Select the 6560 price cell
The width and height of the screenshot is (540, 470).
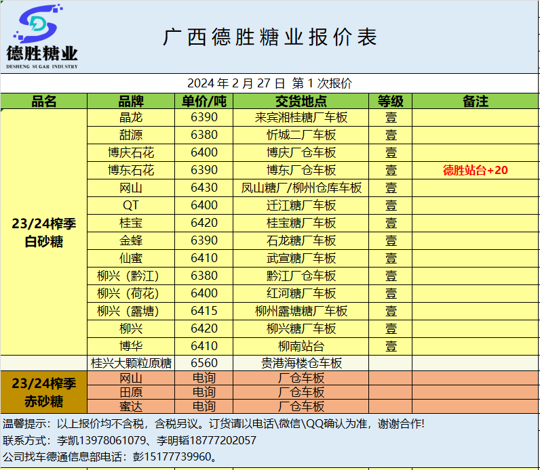(204, 363)
